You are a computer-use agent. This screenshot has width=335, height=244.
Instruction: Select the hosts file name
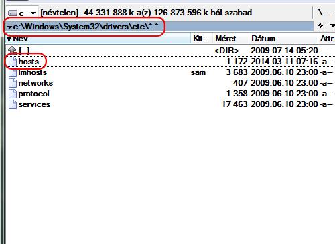coord(29,62)
